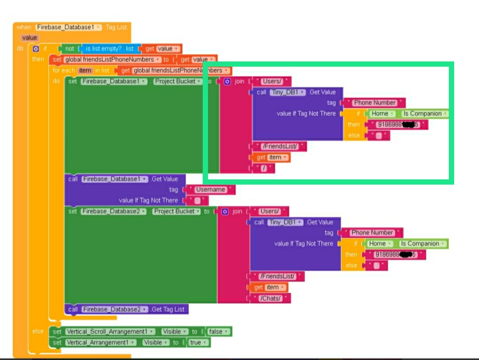Edit 'Users/' text in Firebase_Database1 join

pyautogui.click(x=272, y=82)
